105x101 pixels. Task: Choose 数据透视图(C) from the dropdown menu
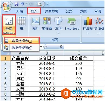pos(21,48)
